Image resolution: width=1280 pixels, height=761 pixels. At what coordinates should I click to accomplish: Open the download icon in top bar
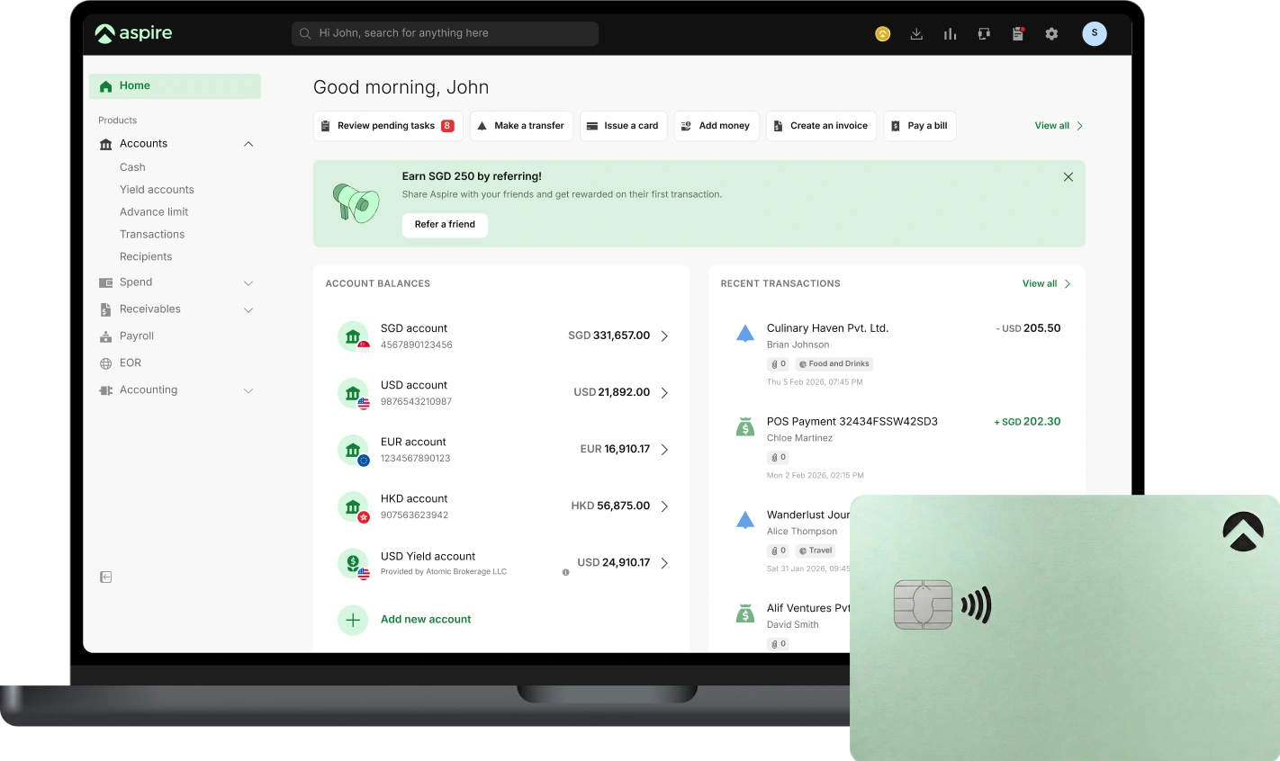point(916,34)
